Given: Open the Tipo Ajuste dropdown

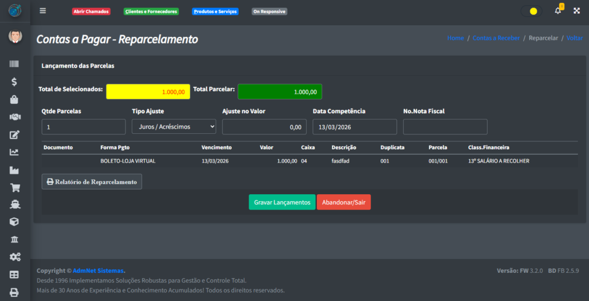Looking at the screenshot, I should click(174, 127).
